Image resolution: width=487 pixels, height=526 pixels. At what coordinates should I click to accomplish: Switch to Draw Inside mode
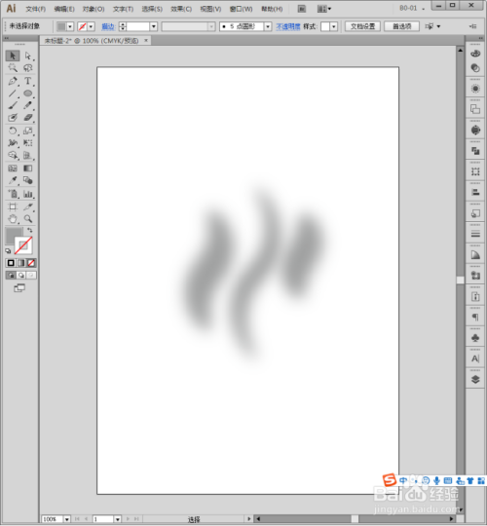point(31,275)
